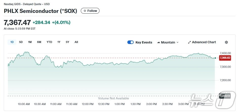Show the 6M chart range
The height and width of the screenshot is (112, 239).
click(x=39, y=42)
